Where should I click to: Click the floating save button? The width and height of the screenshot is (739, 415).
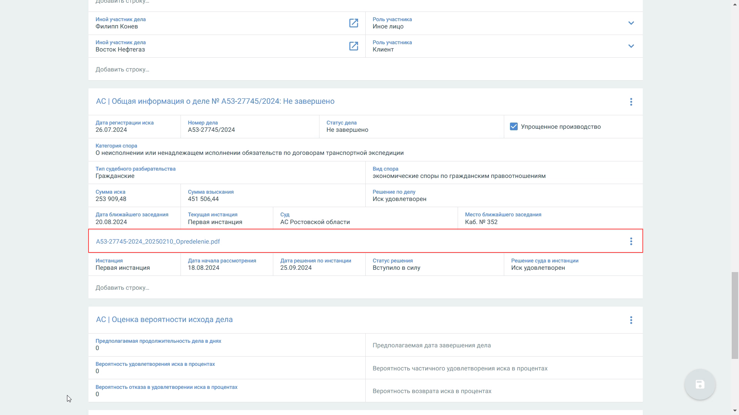(700, 384)
